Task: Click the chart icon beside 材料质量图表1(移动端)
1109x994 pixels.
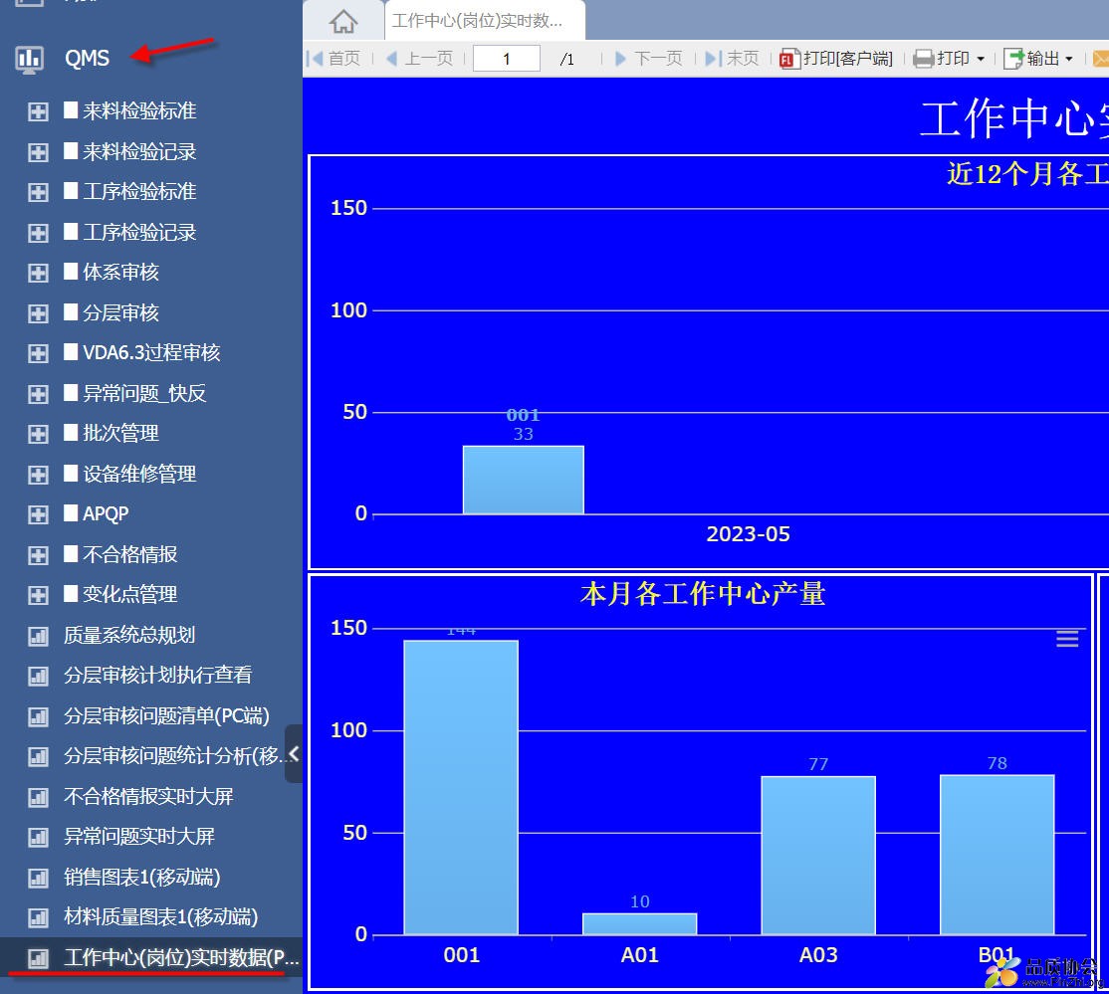Action: click(38, 918)
